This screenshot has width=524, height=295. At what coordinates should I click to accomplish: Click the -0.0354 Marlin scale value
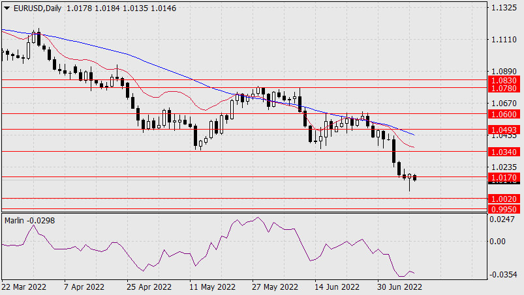[503, 275]
